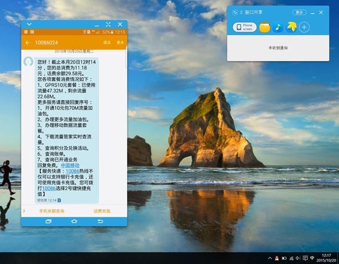Enter fullscreen mode for phone window
The image size is (339, 264).
(x=108, y=25)
